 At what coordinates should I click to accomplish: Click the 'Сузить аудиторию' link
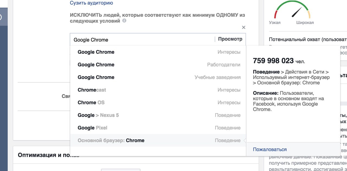[x=91, y=3]
